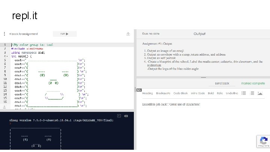This screenshot has width=270, height=152.
Task: Click the console pop-out icon
Action: click(x=119, y=116)
